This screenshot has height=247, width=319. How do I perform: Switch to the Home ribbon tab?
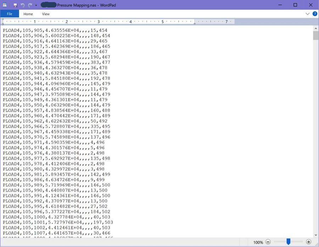[28, 14]
